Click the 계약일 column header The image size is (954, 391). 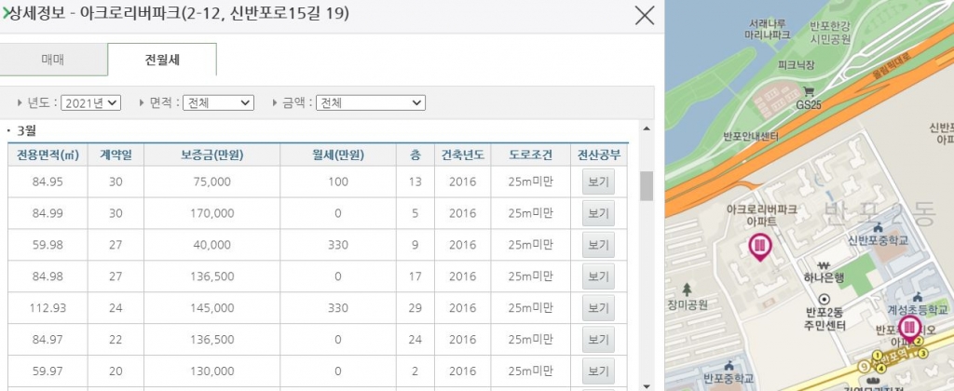click(x=116, y=155)
